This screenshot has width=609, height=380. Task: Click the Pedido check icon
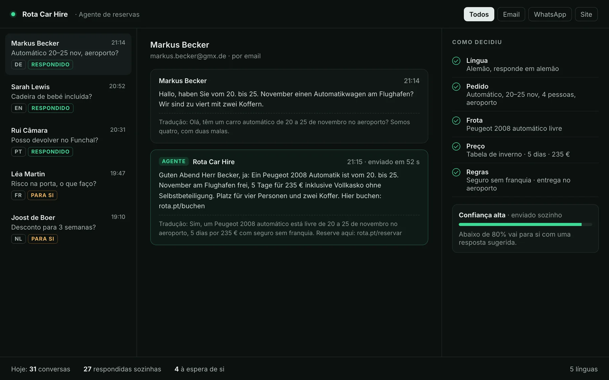(x=456, y=86)
